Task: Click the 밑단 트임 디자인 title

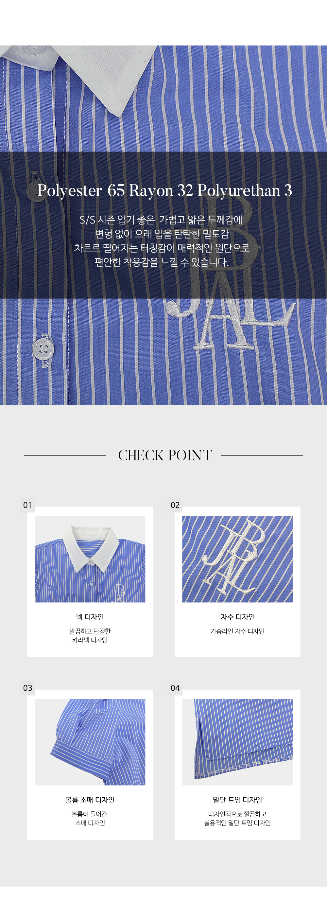Action: (x=237, y=800)
